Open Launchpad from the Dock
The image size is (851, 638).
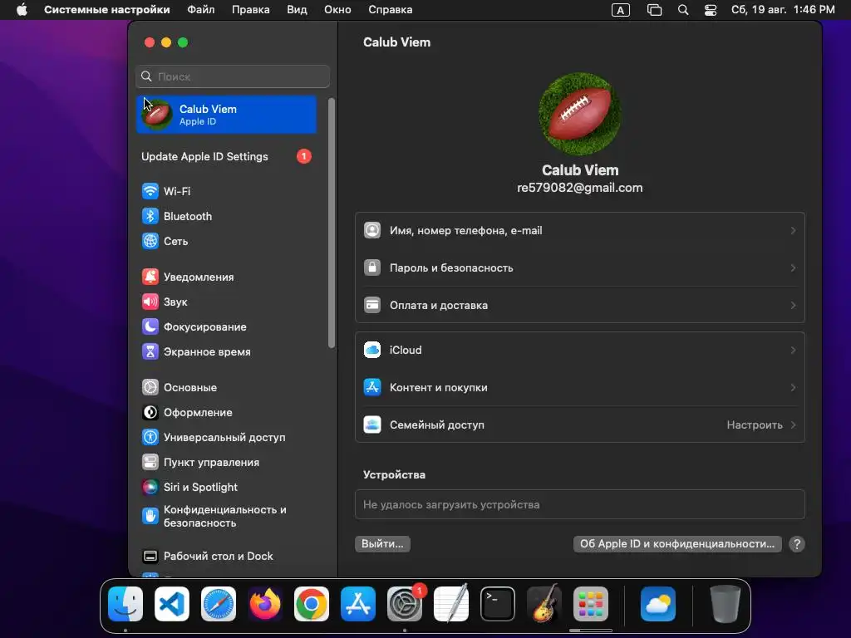pos(591,604)
